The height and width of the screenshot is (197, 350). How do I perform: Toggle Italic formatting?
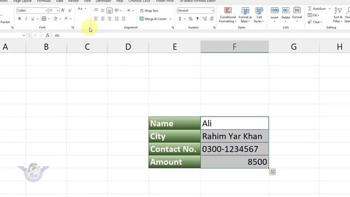(x=26, y=19)
